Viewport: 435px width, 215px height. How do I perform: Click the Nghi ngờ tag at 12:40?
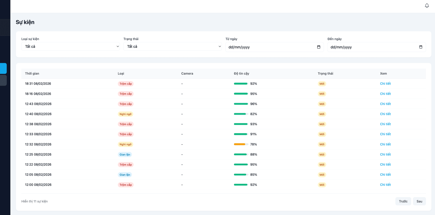pos(125,114)
